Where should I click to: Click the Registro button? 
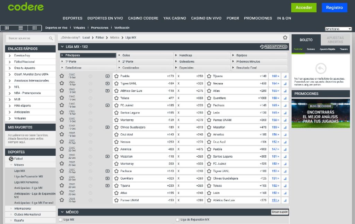(x=335, y=8)
